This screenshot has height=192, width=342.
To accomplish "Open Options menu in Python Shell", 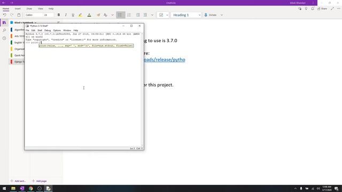I will click(x=57, y=30).
